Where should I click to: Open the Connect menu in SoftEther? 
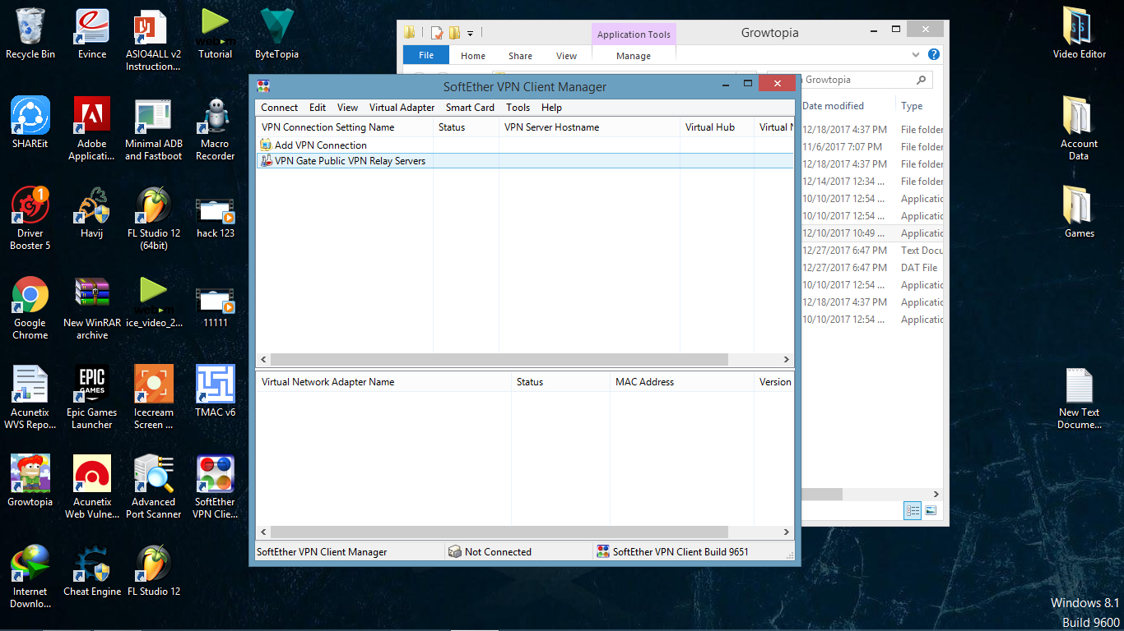coord(280,108)
